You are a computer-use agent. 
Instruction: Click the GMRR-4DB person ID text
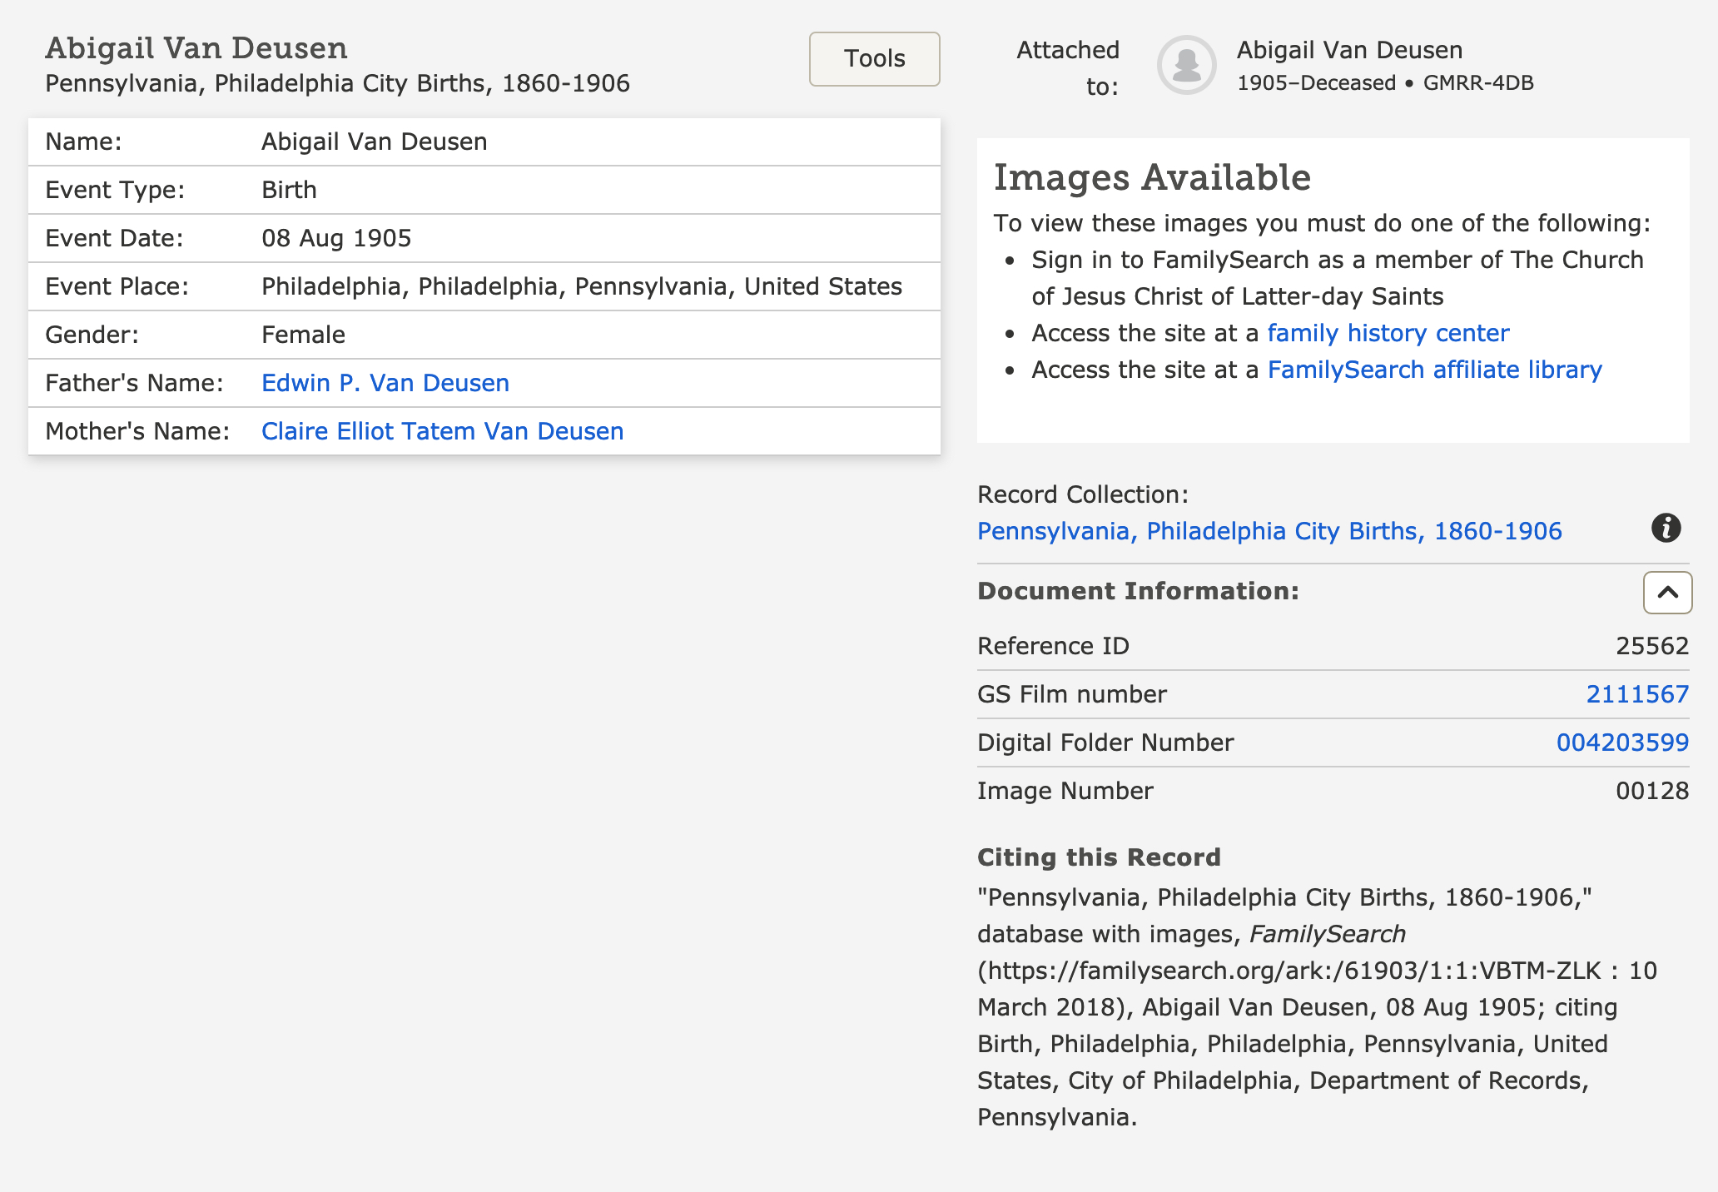click(x=1477, y=83)
